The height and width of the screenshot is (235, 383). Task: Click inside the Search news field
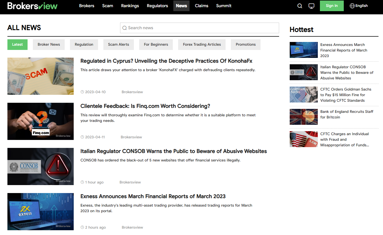pos(199,28)
